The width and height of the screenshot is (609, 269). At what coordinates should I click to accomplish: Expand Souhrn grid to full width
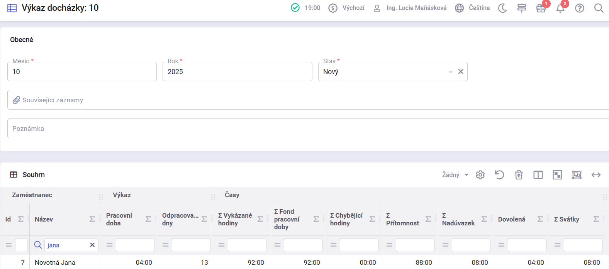[x=596, y=175]
